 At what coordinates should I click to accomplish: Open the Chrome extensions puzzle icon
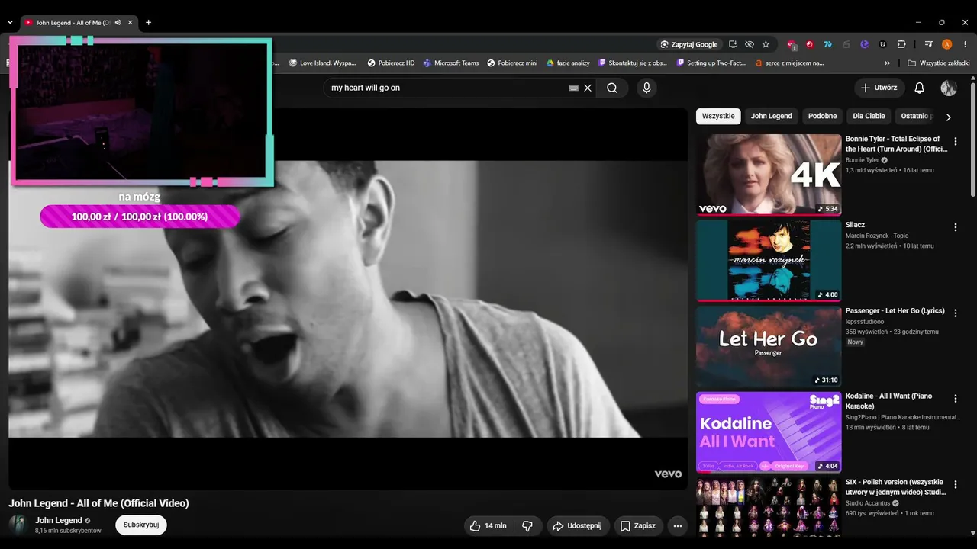click(901, 44)
